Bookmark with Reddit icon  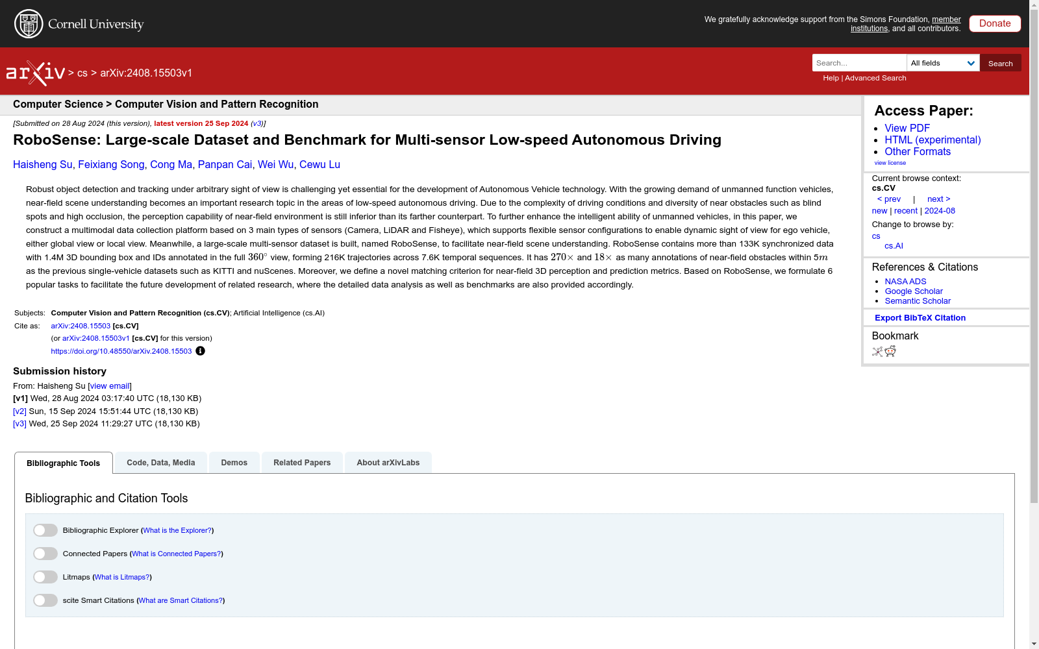890,351
